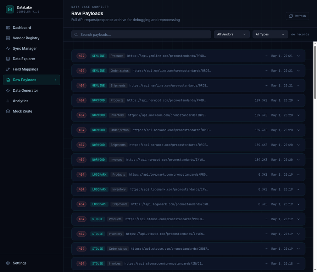Click the Vendor Registry server icon
Viewport: 317px width, 272px height.
click(x=8, y=38)
